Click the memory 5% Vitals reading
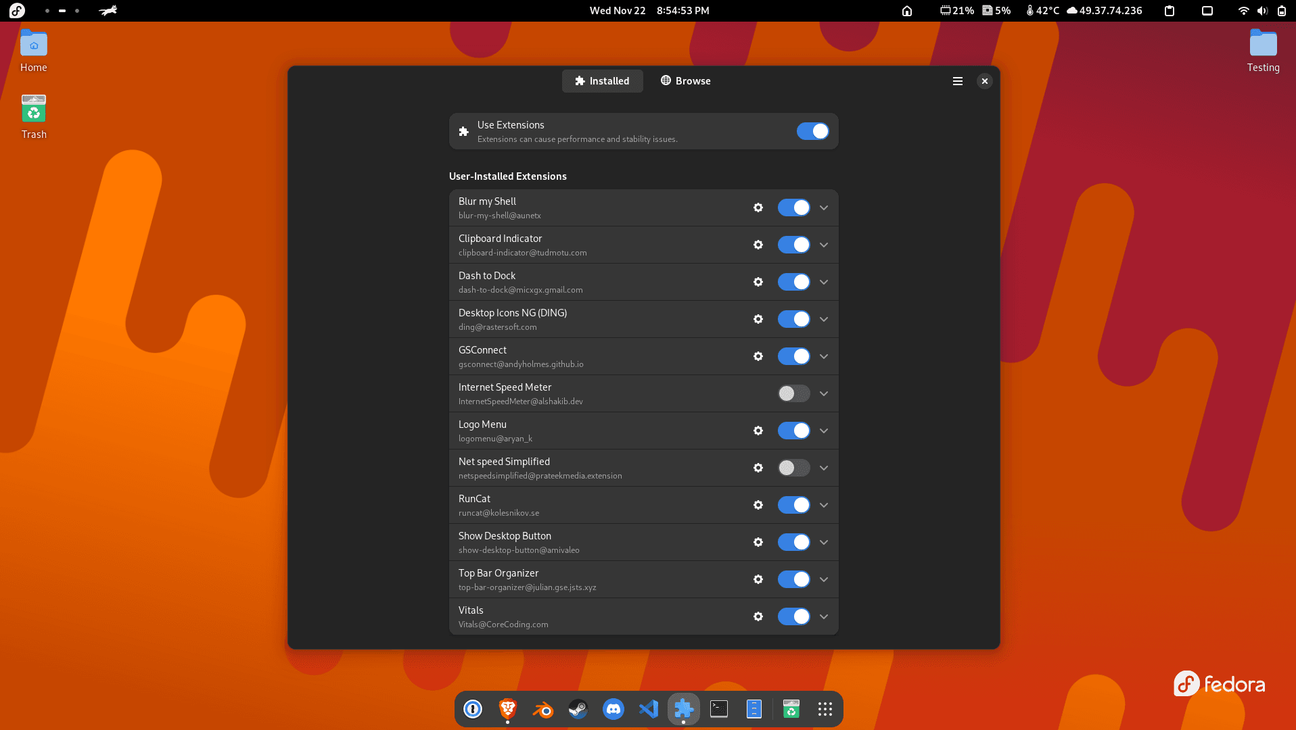The image size is (1296, 730). 997,11
